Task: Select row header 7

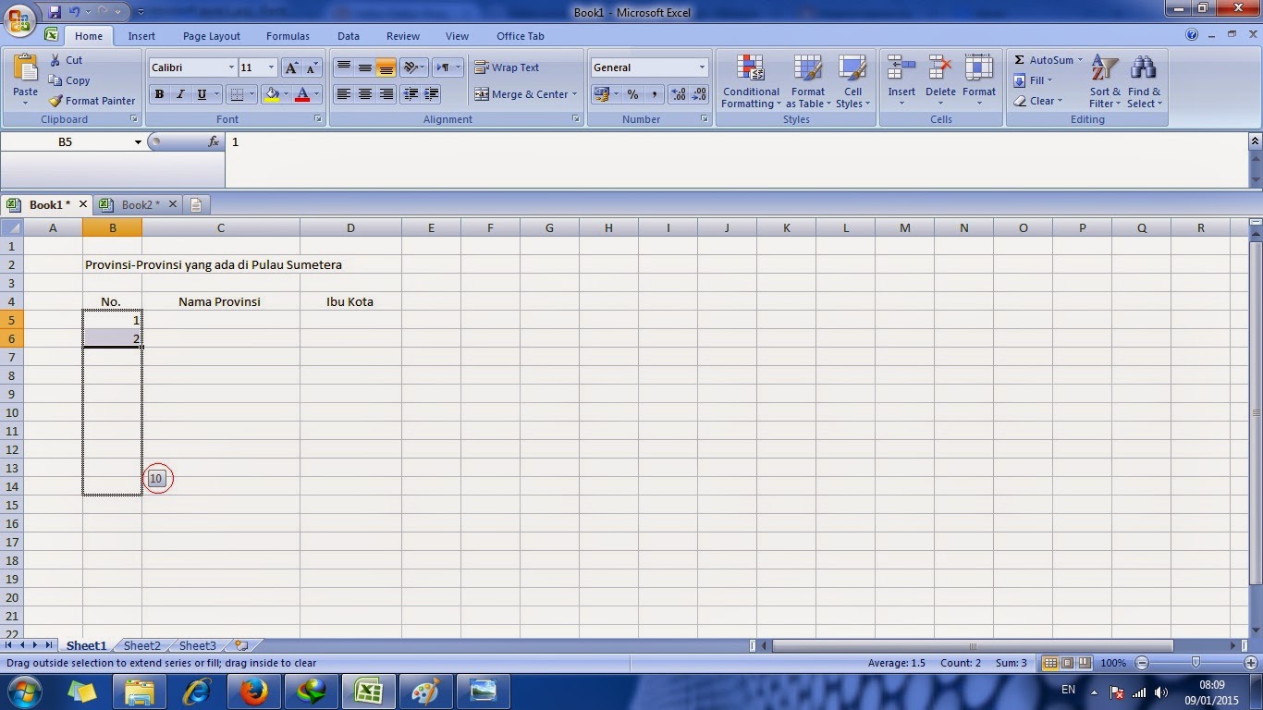Action: click(x=12, y=357)
